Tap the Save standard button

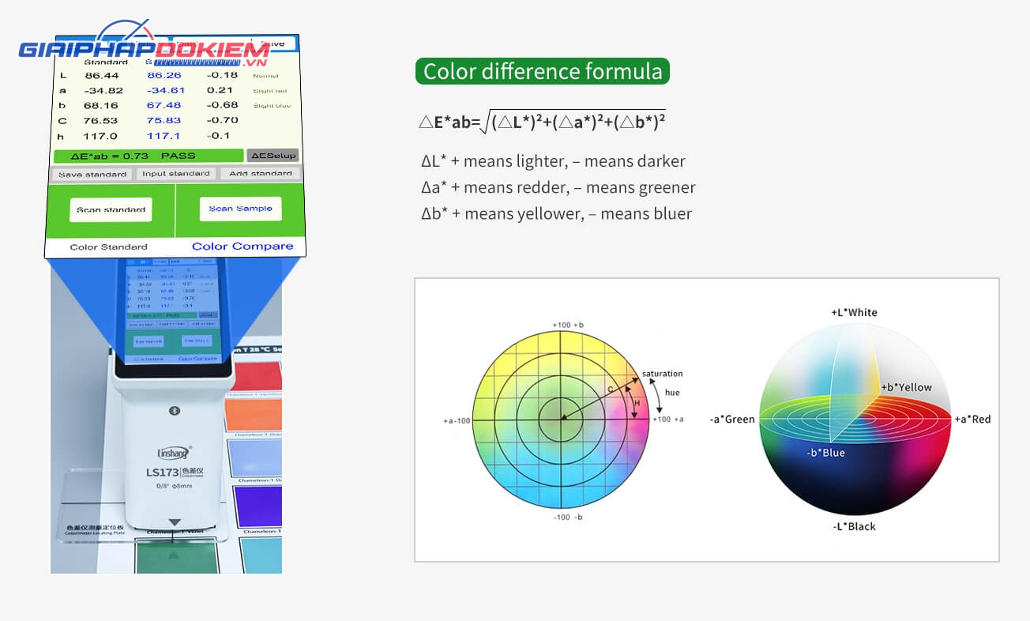tap(92, 174)
